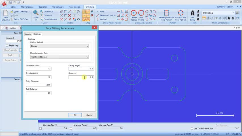Click the face milling operation icon
The height and width of the screenshot is (136, 242).
tap(204, 18)
